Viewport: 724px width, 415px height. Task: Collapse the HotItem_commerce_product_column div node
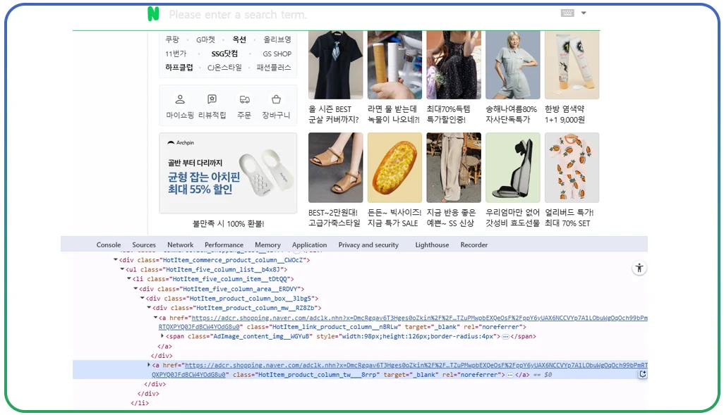coord(115,260)
